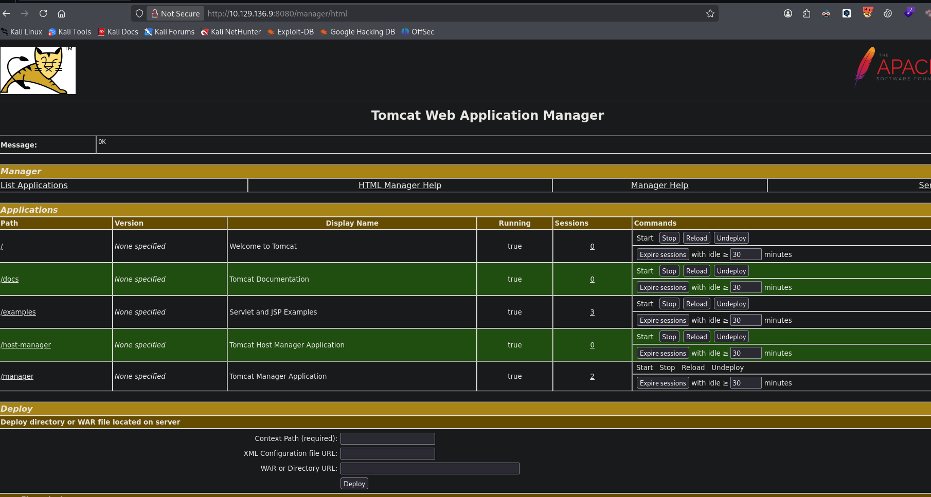Open the sessions count for /docs
Image resolution: width=931 pixels, height=497 pixels.
(592, 279)
